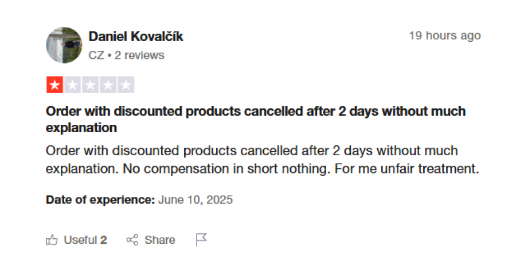Click the fifth grey rating star

[126, 85]
